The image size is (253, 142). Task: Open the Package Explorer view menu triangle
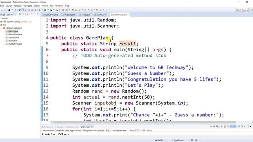[32, 14]
